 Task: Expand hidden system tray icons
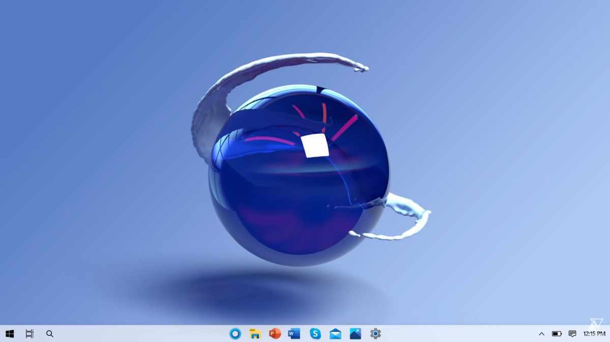point(541,334)
